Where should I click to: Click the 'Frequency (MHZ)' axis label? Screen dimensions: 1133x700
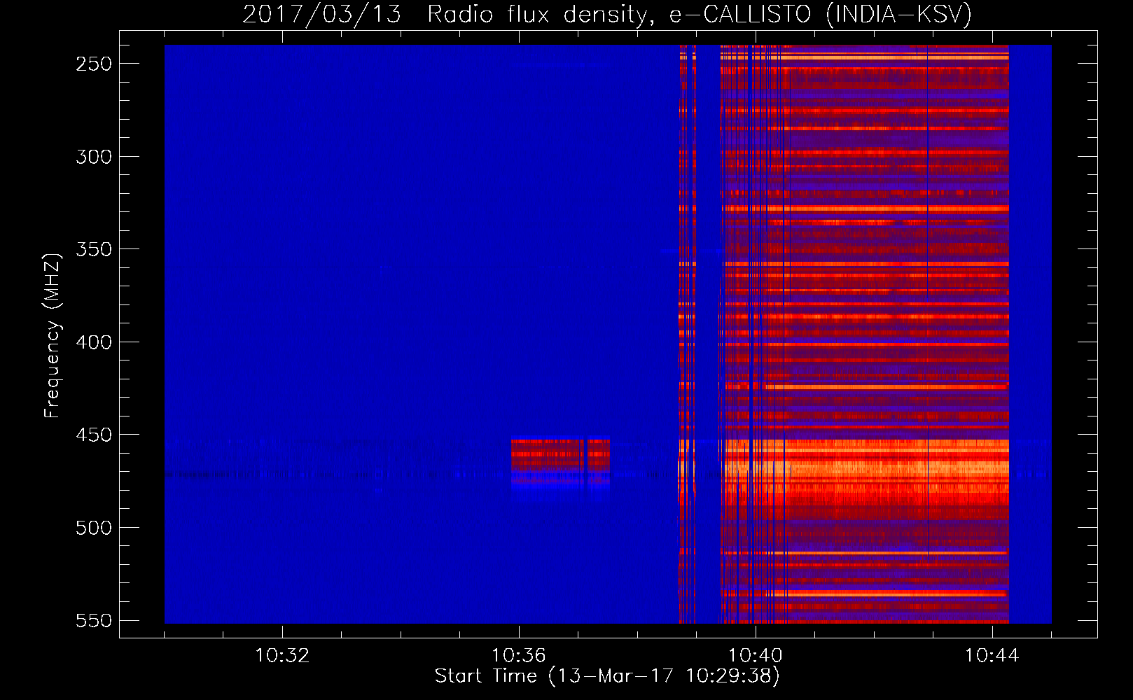tap(52, 335)
